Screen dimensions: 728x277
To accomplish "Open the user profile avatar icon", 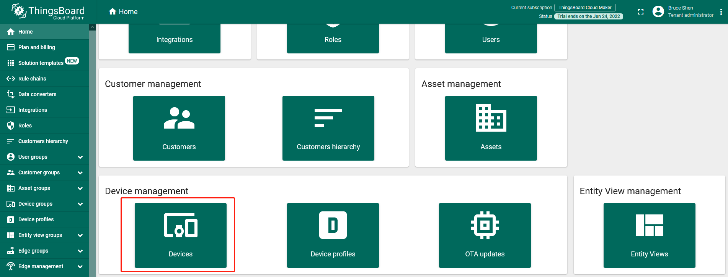I will pos(658,12).
